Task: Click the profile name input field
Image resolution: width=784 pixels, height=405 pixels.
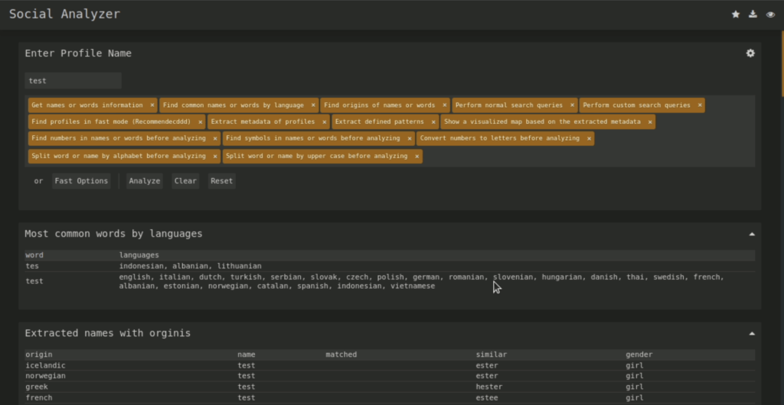Action: (x=73, y=80)
